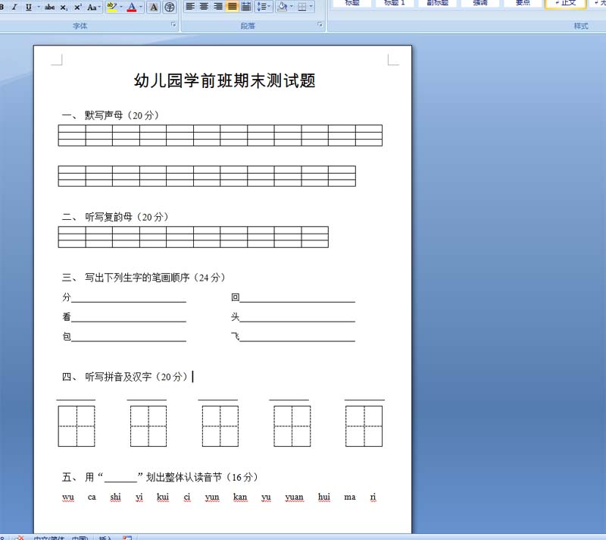Click the character 回 in section three
606x540 pixels.
(x=236, y=297)
